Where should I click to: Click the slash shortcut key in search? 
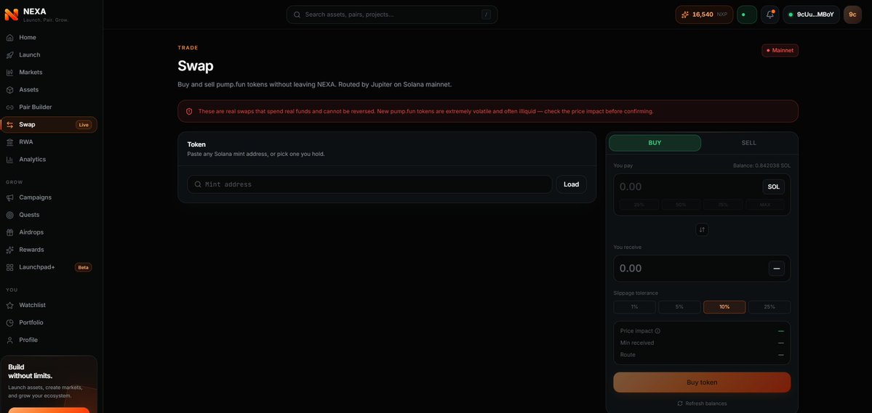[x=486, y=15]
